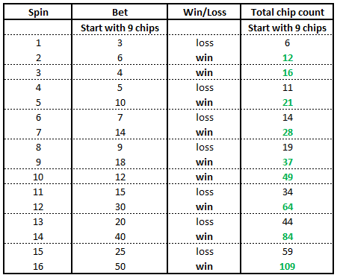
Task: Select the Total chip count header
Action: tap(288, 12)
